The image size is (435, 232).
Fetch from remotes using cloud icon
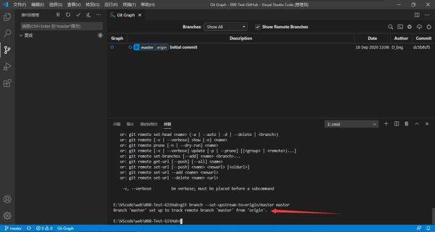419,27
